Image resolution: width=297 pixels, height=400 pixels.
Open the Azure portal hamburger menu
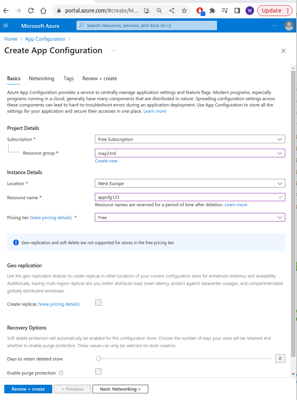(5, 25)
